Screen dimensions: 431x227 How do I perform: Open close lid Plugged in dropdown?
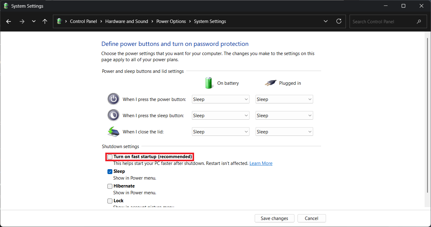pos(284,132)
